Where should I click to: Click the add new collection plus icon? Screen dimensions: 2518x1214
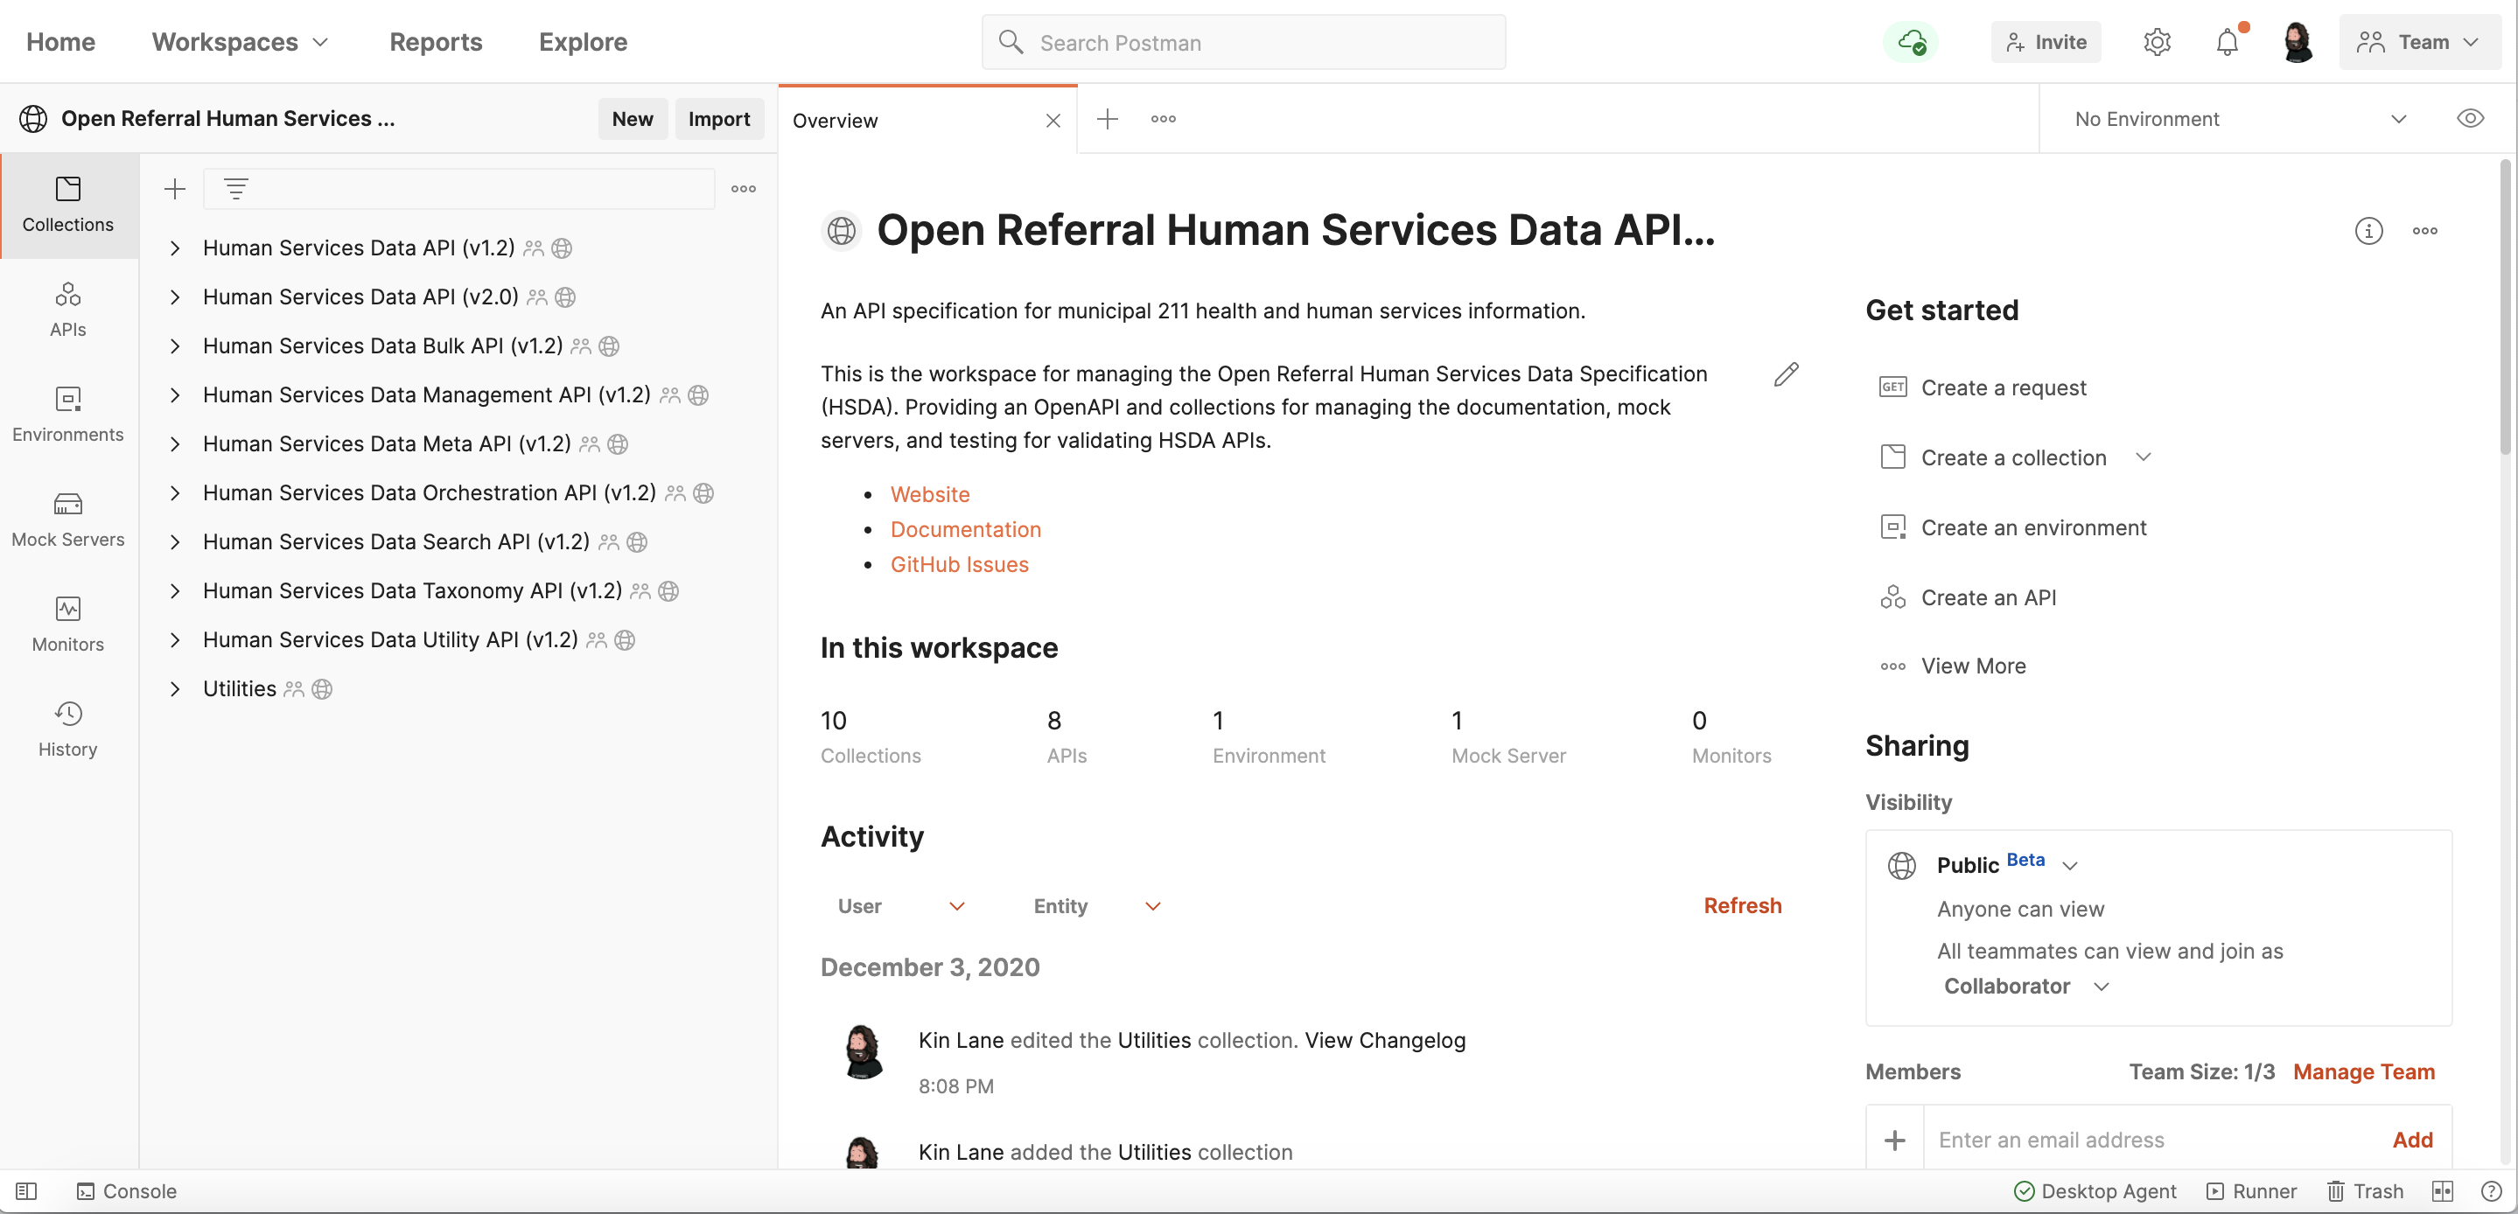pyautogui.click(x=174, y=189)
